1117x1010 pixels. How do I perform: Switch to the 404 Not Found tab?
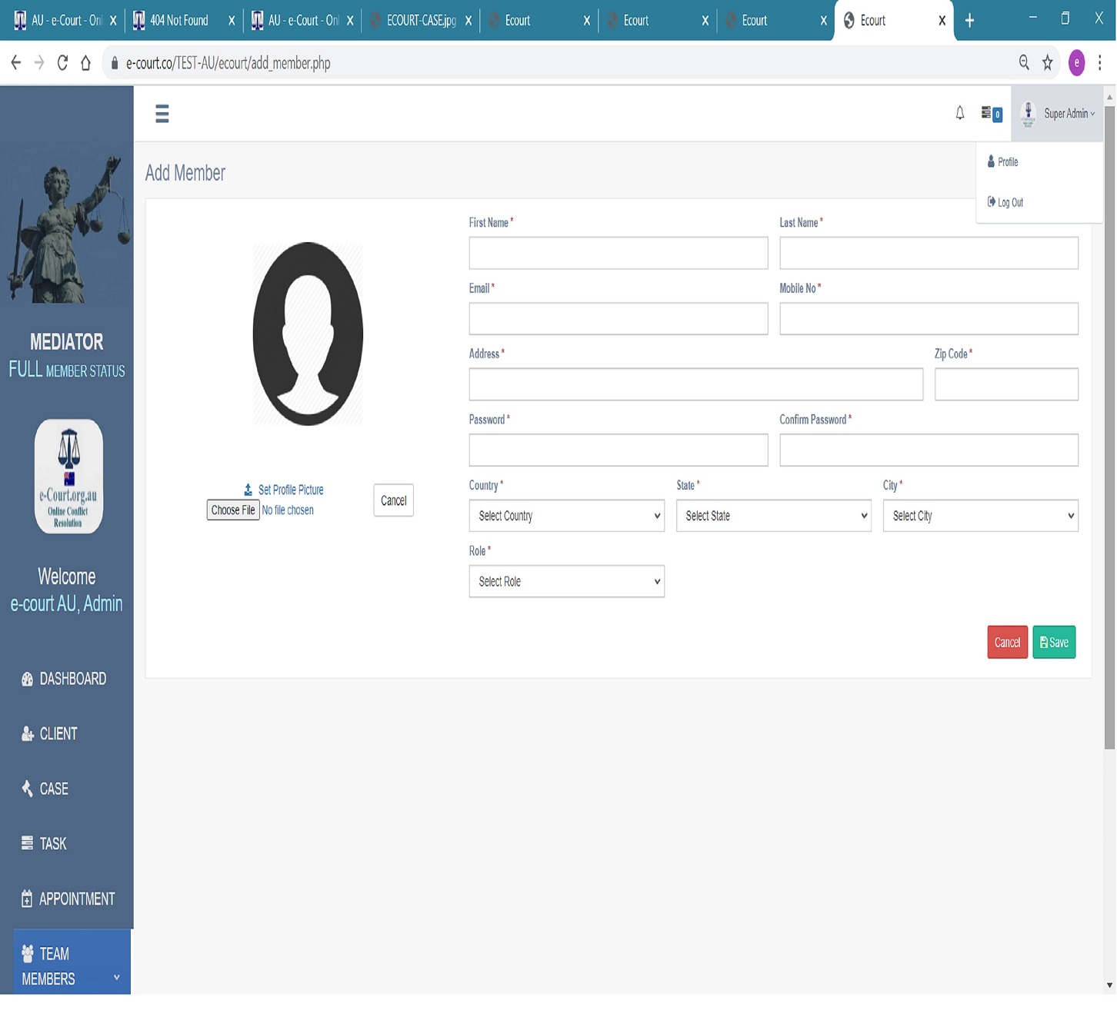[x=179, y=21]
